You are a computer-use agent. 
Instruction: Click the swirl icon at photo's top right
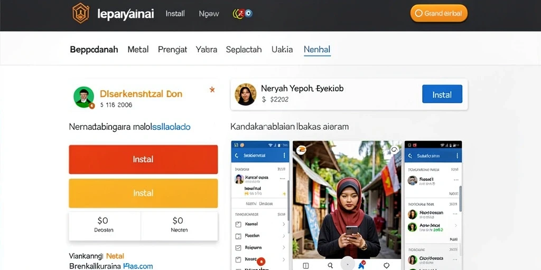tap(394, 149)
